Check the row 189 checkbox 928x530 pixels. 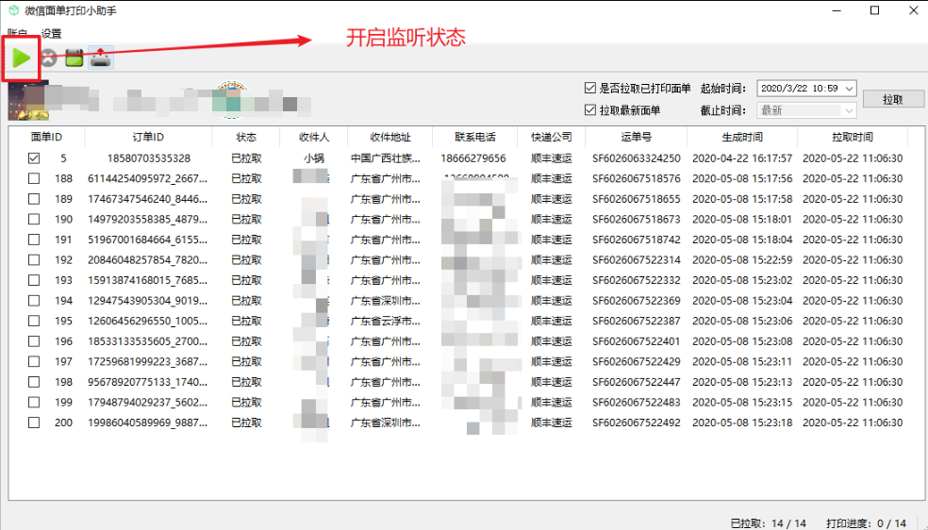click(34, 199)
